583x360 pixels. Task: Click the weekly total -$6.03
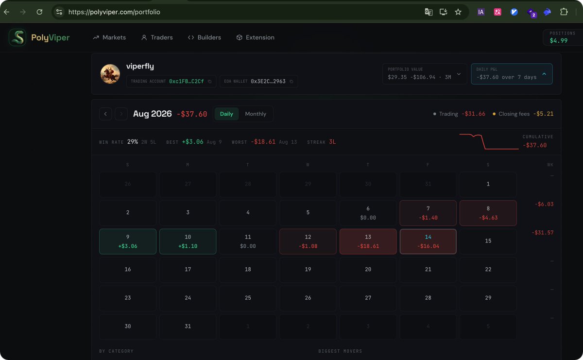point(544,204)
